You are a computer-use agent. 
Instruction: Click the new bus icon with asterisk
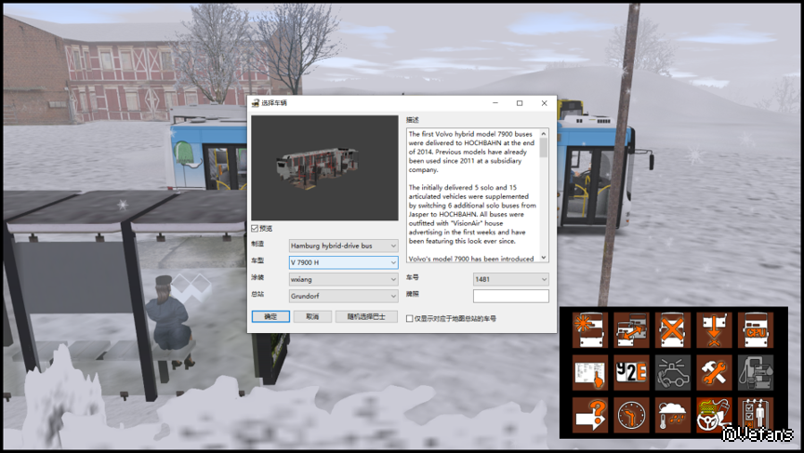[x=589, y=330]
